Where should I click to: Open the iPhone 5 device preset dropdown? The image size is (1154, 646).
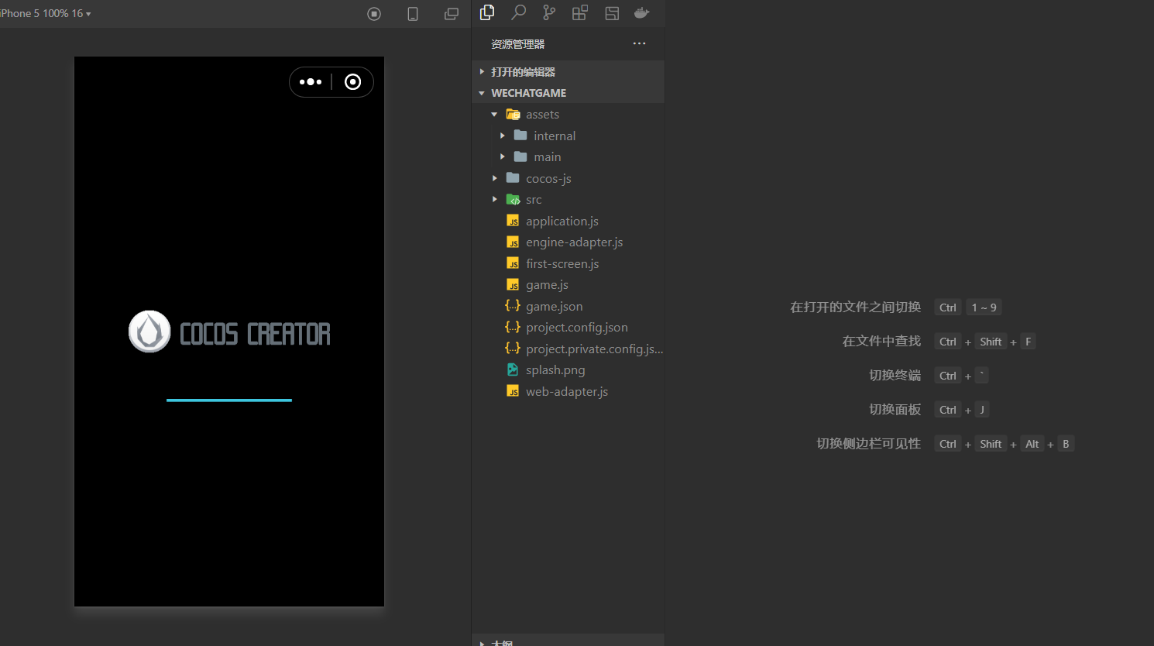click(45, 13)
